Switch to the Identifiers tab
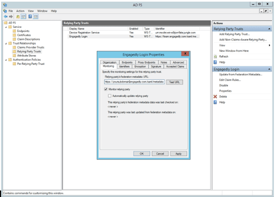This screenshot has width=275, height=197. 124,67
